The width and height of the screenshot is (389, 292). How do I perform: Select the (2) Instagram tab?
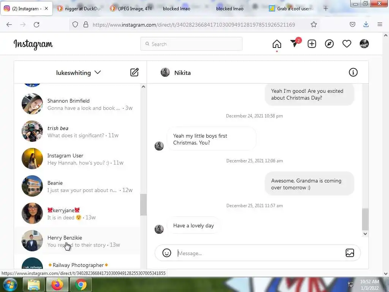[x=25, y=9]
